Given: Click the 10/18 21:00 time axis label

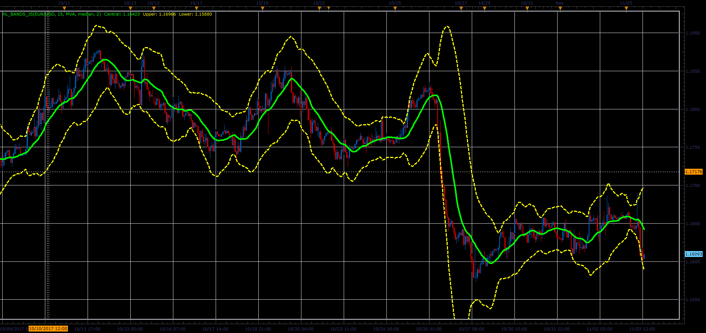Looking at the screenshot, I should point(258,329).
